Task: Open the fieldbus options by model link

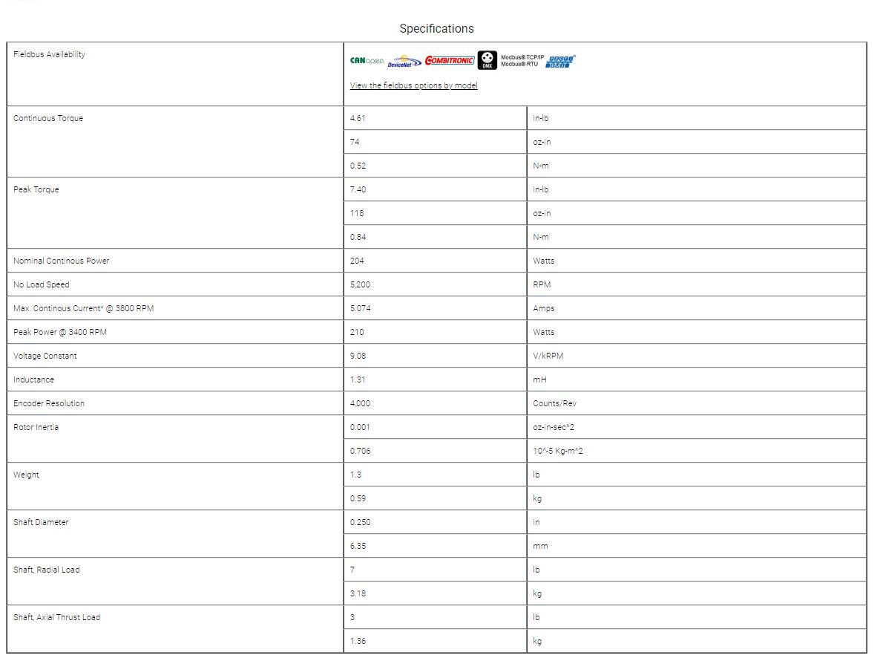Action: [x=413, y=85]
